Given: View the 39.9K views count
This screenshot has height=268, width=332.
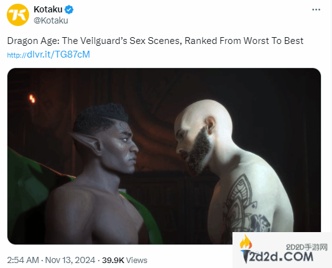Looking at the screenshot, I should pyautogui.click(x=113, y=261).
